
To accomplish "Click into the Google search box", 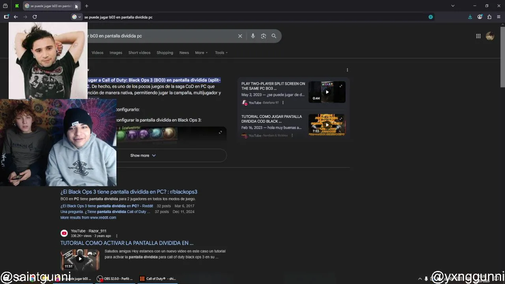I will [x=161, y=36].
